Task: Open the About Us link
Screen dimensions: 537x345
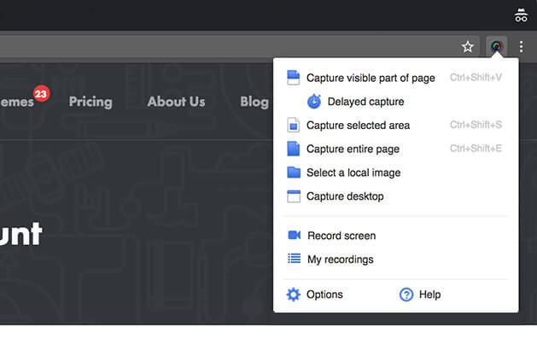Action: [177, 102]
